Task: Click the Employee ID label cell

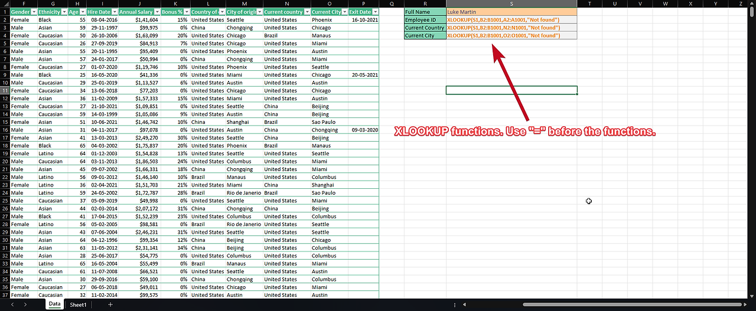Action: (x=425, y=19)
